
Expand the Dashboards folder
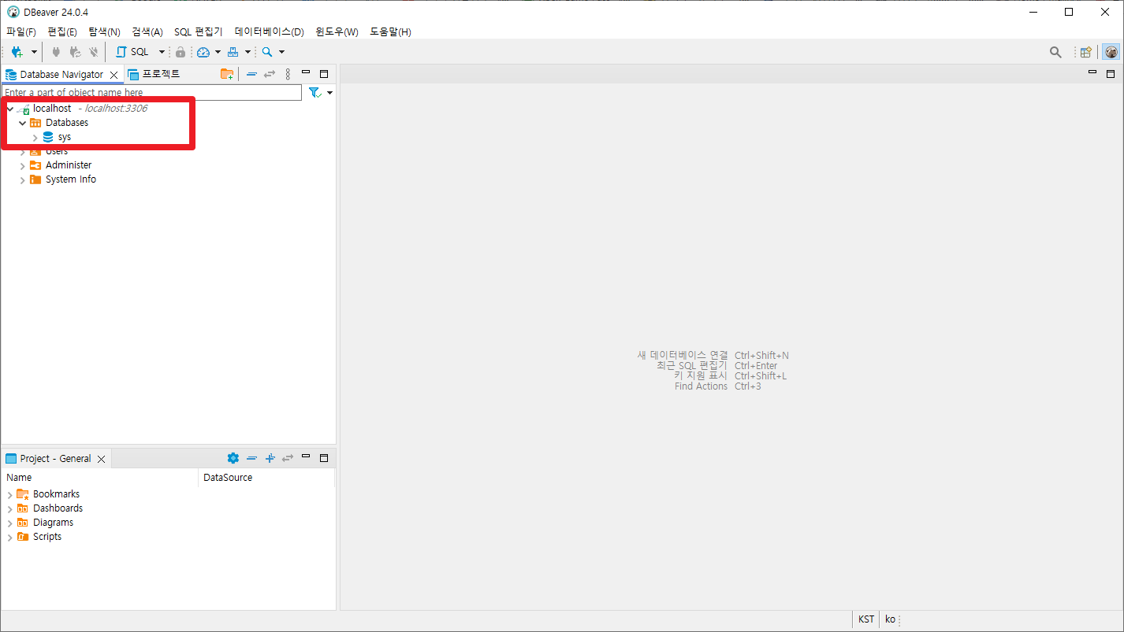pyautogui.click(x=10, y=508)
